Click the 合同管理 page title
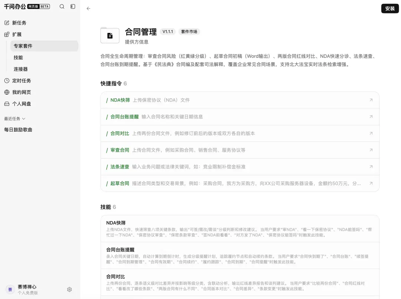Screen dimensions: 401x299 coord(141,32)
